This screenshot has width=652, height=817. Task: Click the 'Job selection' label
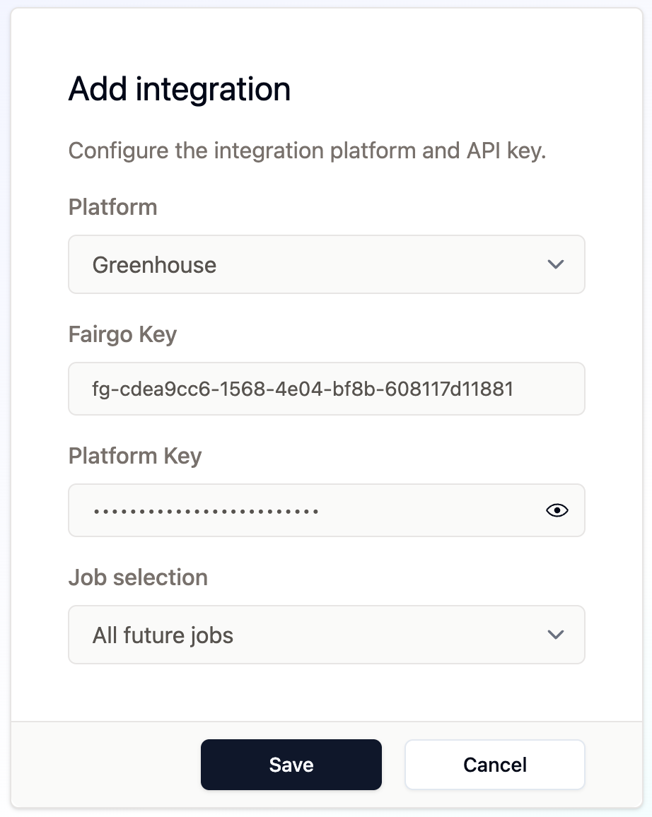click(x=138, y=577)
